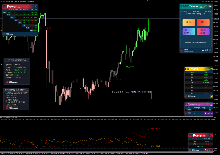Take screenshot with EasyTrade camera icon
Image resolution: width=220 pixels, height=155 pixels.
click(203, 50)
